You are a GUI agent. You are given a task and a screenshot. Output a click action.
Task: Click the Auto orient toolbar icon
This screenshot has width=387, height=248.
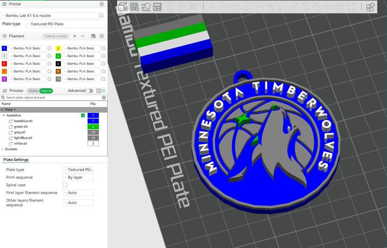(146, 7)
